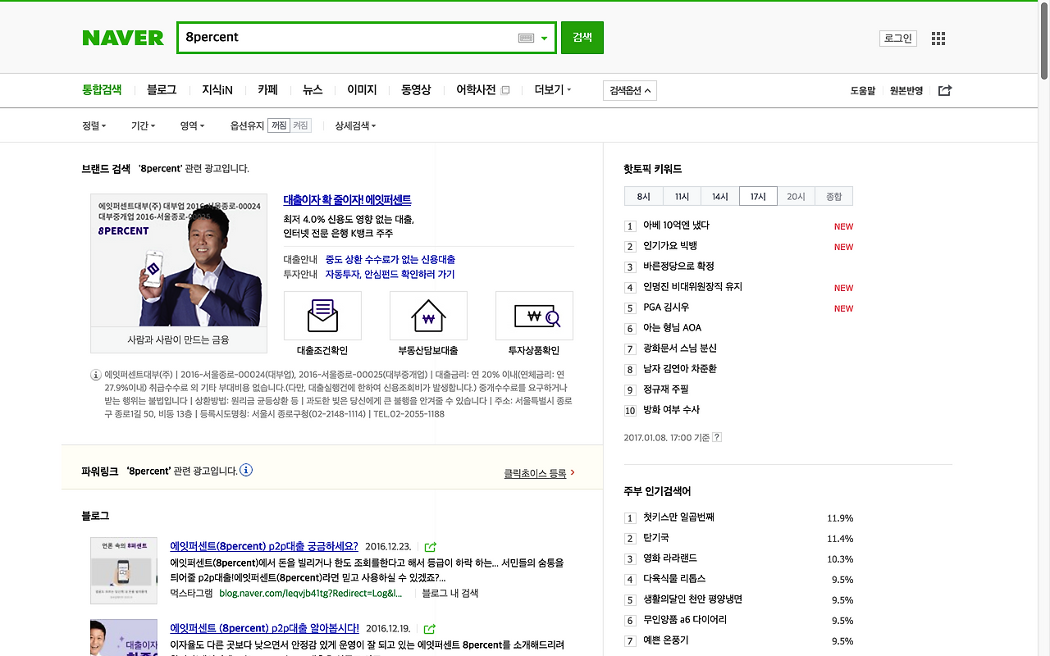Open the apps grid icon top right

click(x=938, y=38)
